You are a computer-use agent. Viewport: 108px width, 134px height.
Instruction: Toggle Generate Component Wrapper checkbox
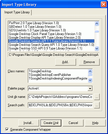pos(7,130)
